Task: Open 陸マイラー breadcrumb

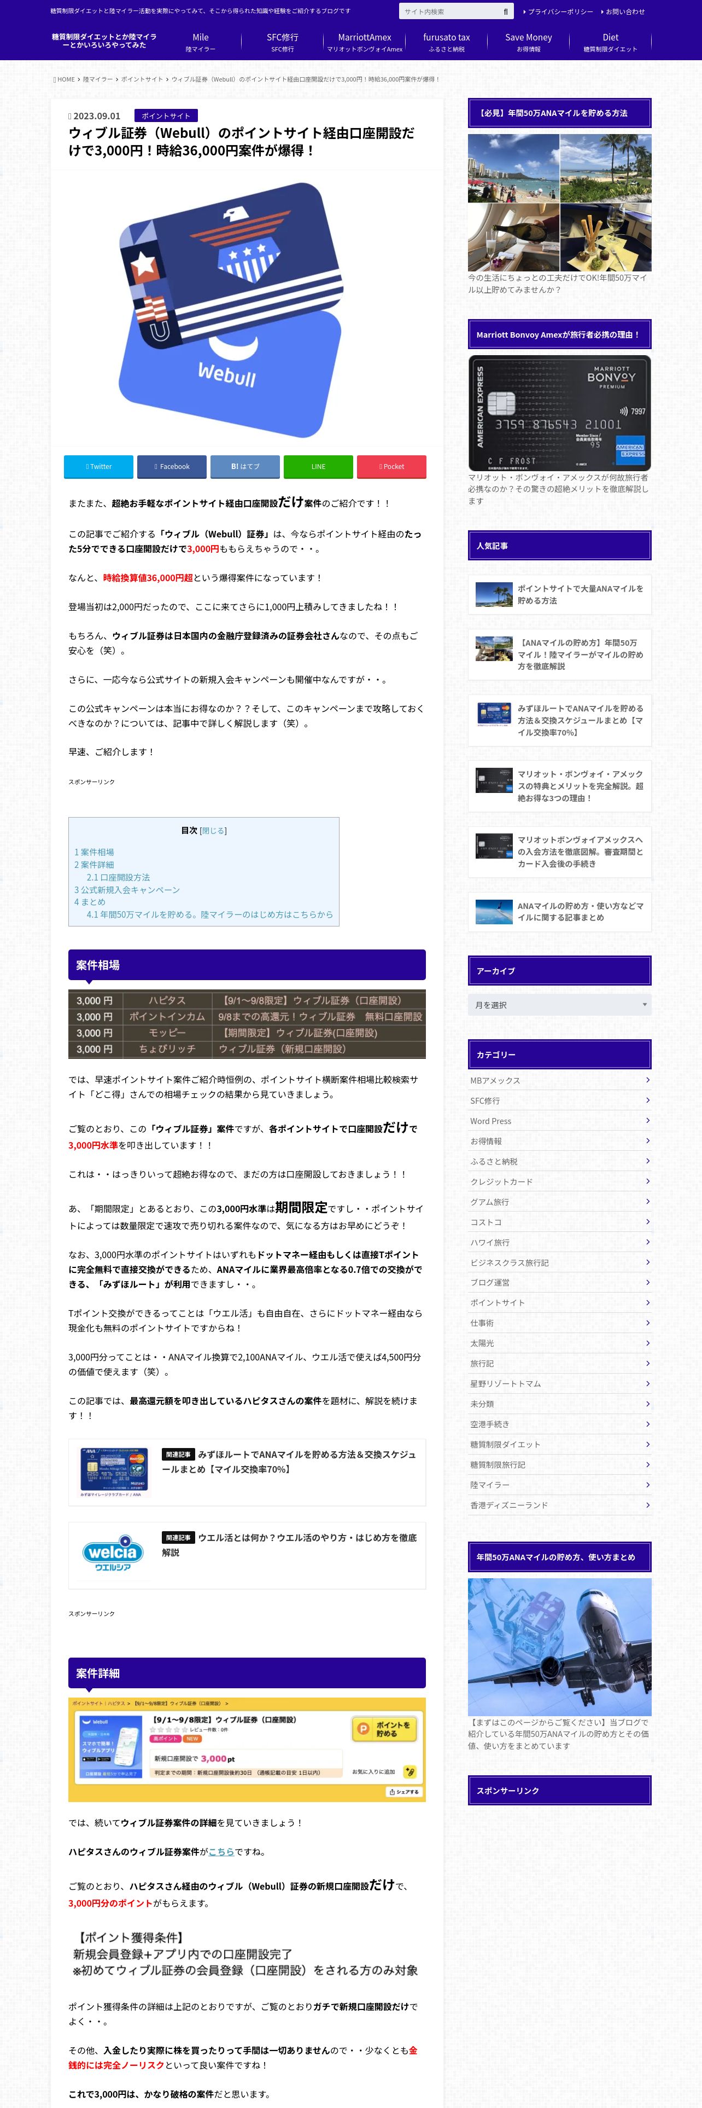Action: [97, 79]
